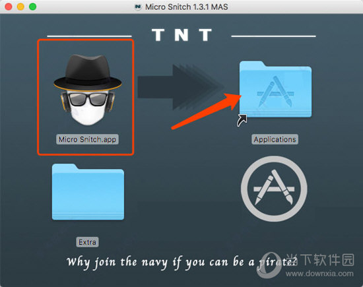The height and width of the screenshot is (287, 363).
Task: Close the Micro Snitch disk image window
Action: (9, 7)
